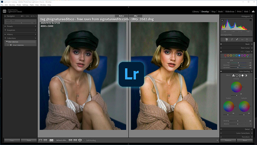Choose the aqua HSL color circle
257x145 pixels.
(236, 55)
